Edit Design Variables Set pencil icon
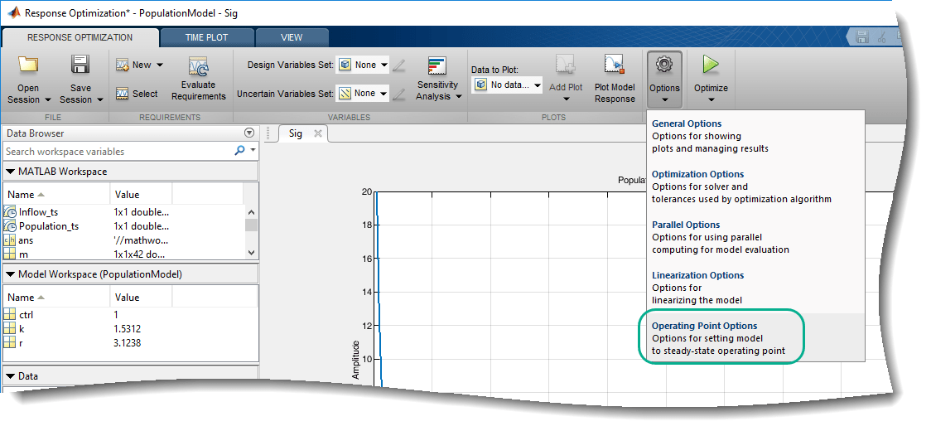Viewport: 931px width, 431px height. pyautogui.click(x=399, y=65)
